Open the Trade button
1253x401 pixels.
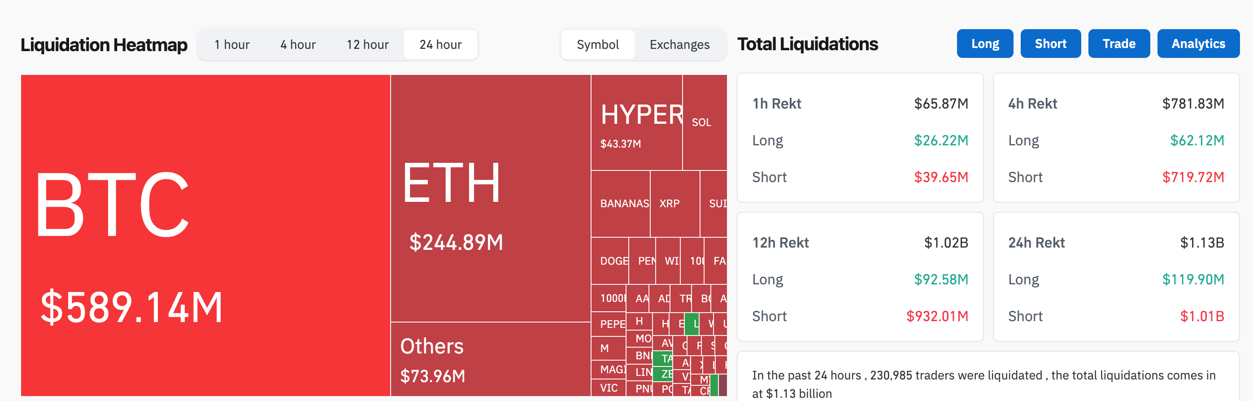(x=1118, y=44)
